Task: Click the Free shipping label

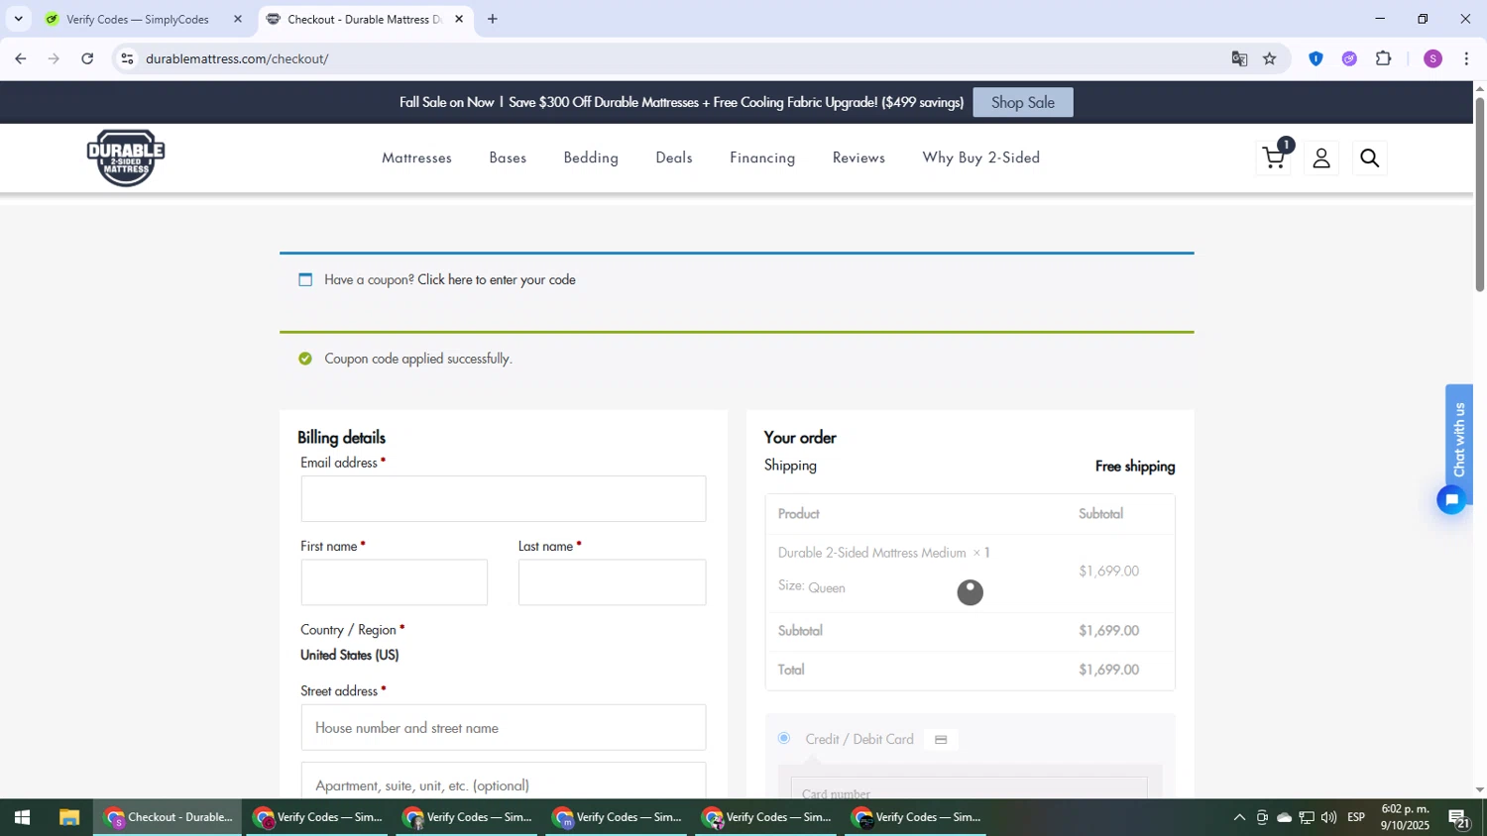Action: coord(1135,466)
